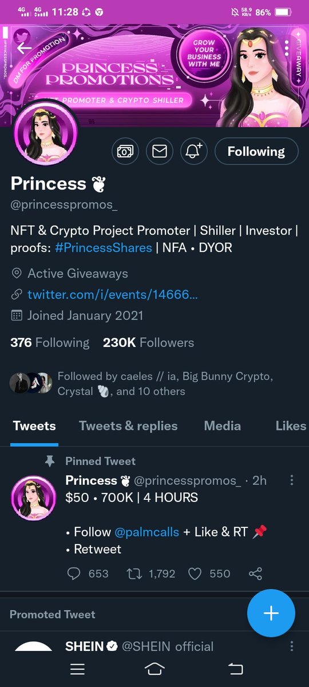Open SHEIN promoted tweet's overflow menu
The image size is (309, 687).
pos(292,646)
